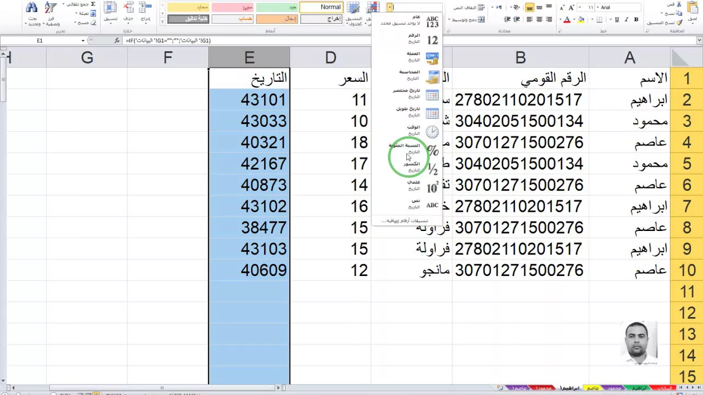Toggle Italic formatting
Image resolution: width=703 pixels, height=395 pixels.
click(x=627, y=20)
